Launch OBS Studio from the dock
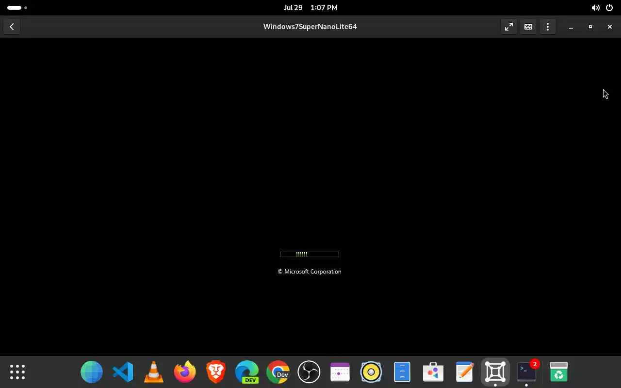The height and width of the screenshot is (388, 621). [x=309, y=372]
